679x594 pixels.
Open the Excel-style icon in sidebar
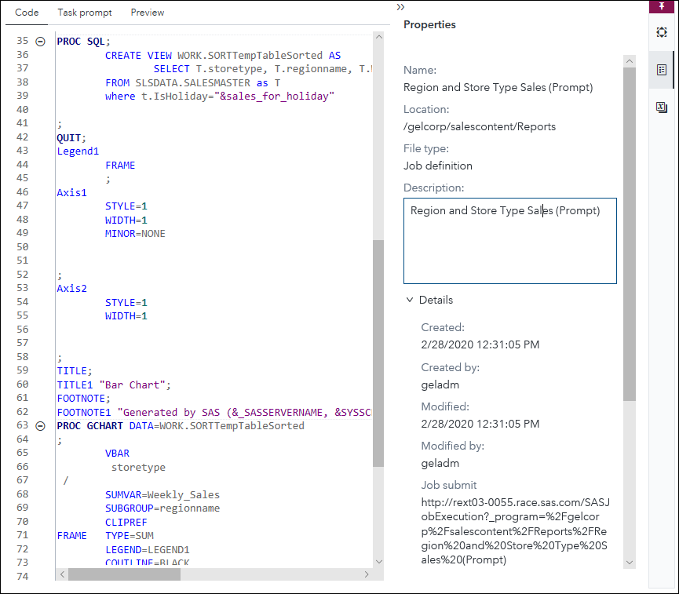click(x=661, y=107)
